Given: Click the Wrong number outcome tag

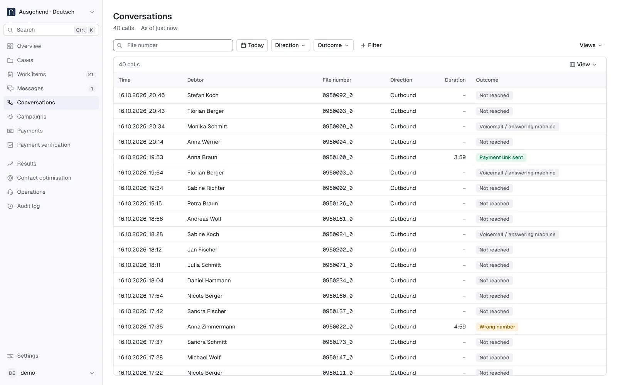Looking at the screenshot, I should tap(497, 327).
